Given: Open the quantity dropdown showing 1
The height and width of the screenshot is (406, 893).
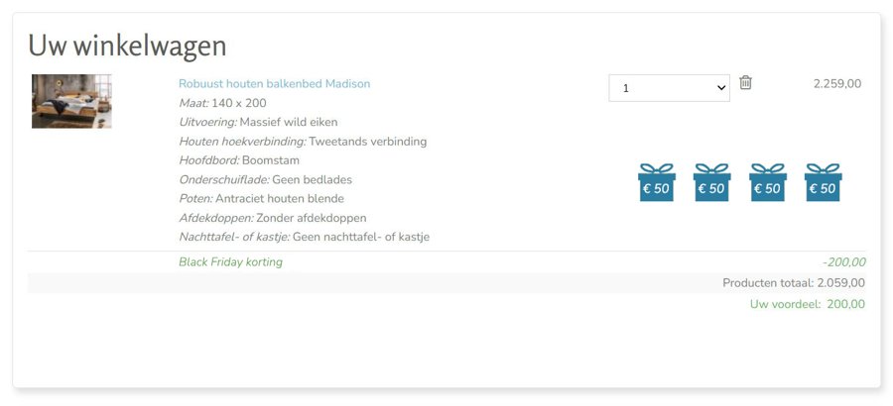Looking at the screenshot, I should [669, 88].
